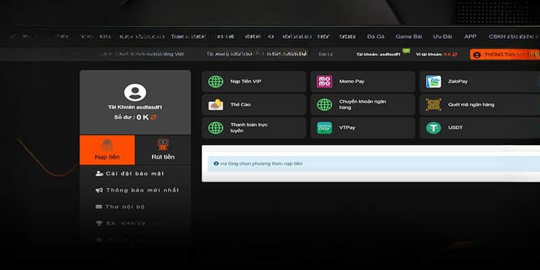Click the user avatar profile icon
This screenshot has height=270, width=540.
coord(135,92)
